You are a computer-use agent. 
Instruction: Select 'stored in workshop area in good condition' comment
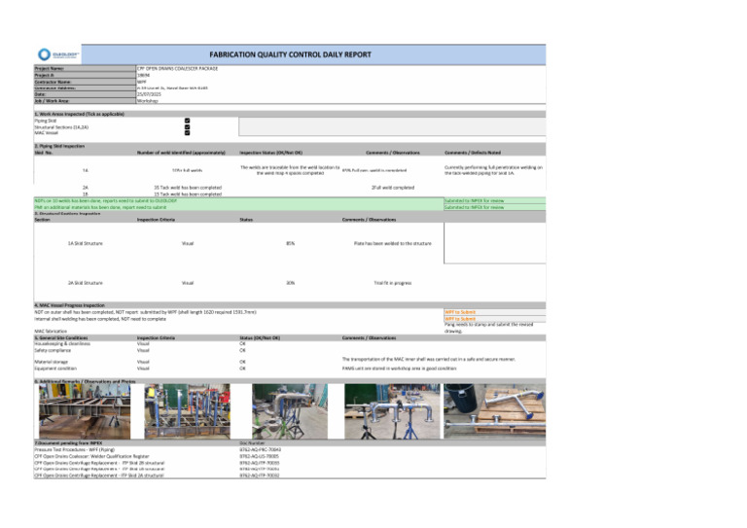click(399, 369)
